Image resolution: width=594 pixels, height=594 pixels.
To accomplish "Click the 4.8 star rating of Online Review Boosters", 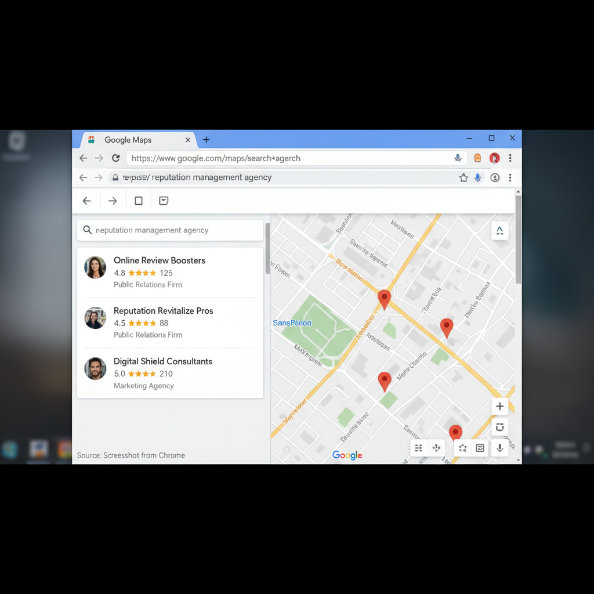I will click(x=143, y=273).
